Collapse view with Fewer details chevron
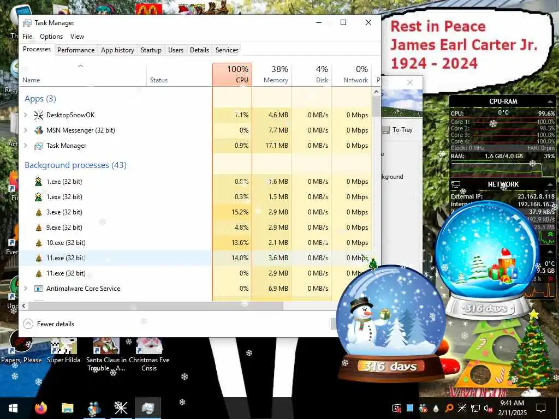Image resolution: width=559 pixels, height=419 pixels. [x=28, y=324]
